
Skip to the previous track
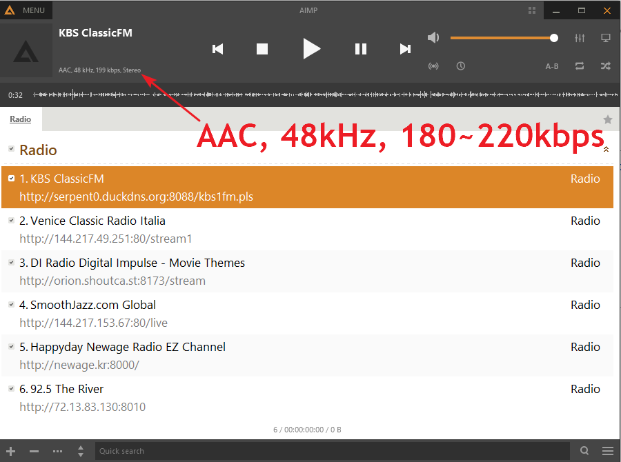(x=218, y=48)
